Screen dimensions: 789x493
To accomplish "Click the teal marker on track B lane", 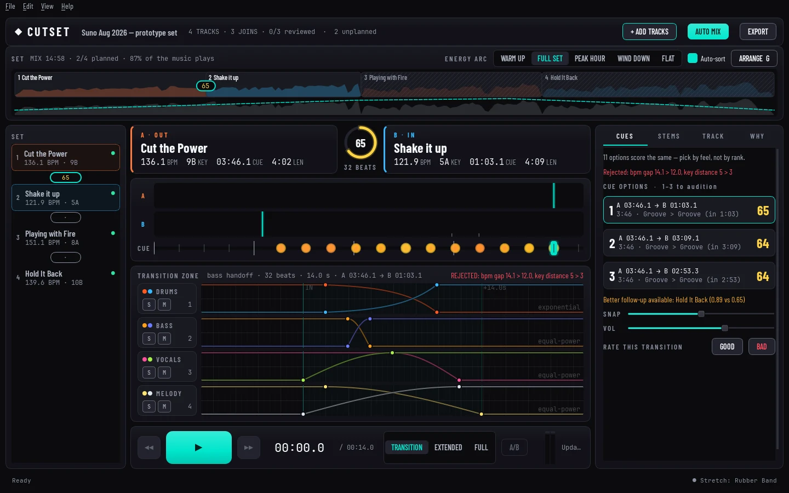I will pyautogui.click(x=262, y=224).
